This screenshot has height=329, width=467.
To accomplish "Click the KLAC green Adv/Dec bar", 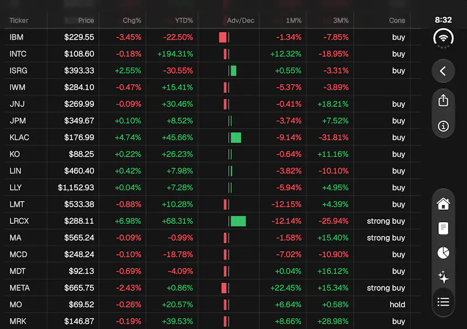I will tap(236, 137).
